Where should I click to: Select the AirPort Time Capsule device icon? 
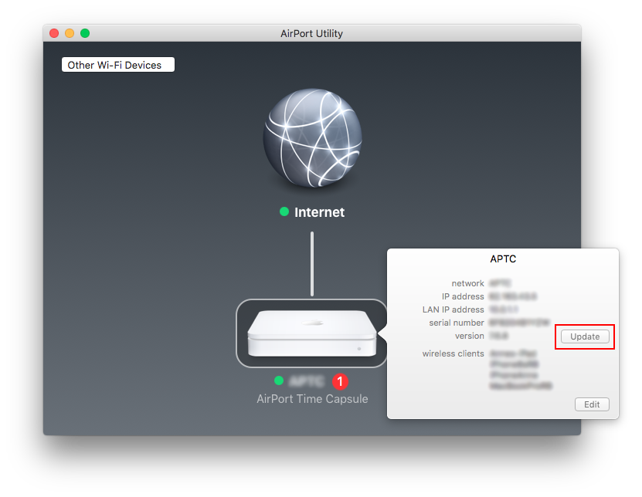[x=312, y=333]
